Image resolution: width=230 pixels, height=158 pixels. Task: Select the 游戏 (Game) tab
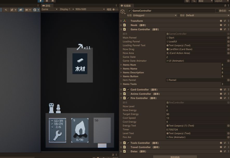[46, 5]
